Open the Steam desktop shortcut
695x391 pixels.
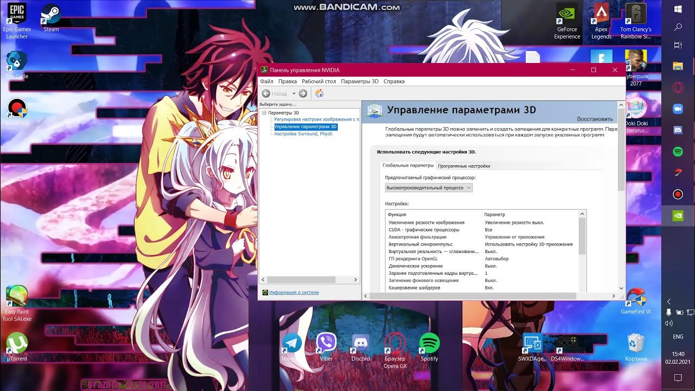[51, 18]
